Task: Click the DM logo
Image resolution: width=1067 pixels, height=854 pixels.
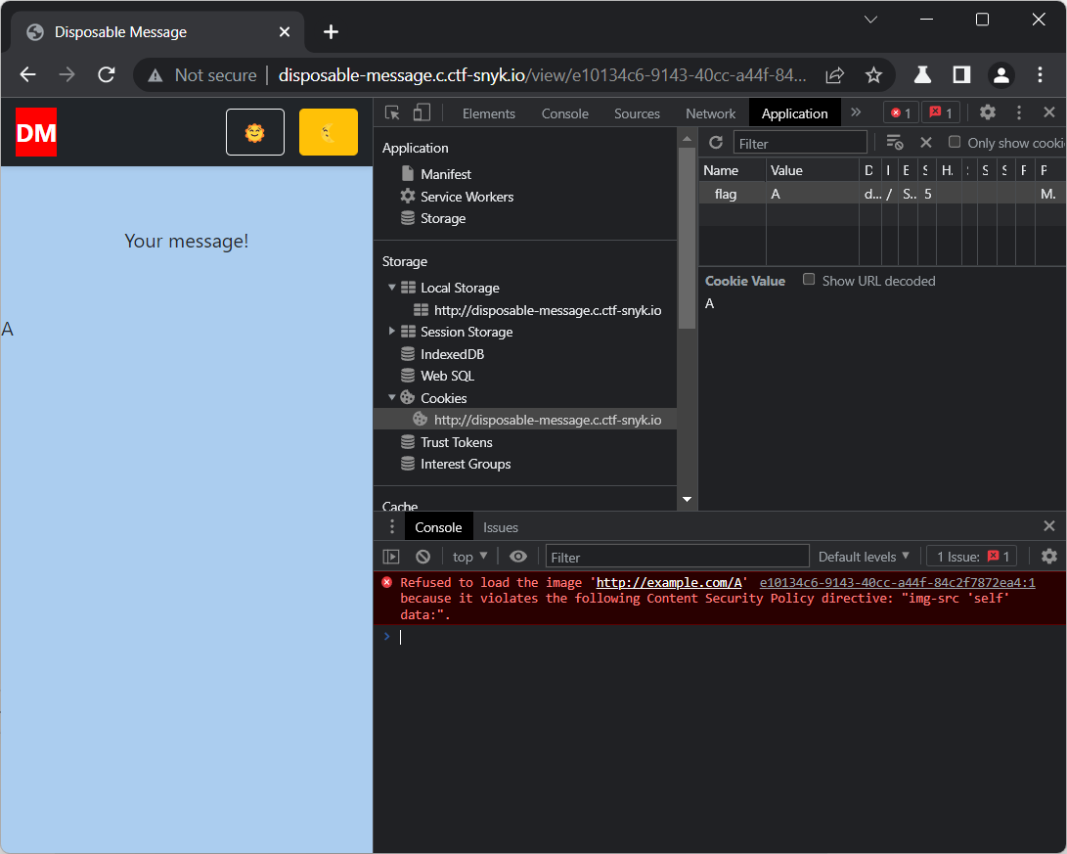Action: pos(36,132)
